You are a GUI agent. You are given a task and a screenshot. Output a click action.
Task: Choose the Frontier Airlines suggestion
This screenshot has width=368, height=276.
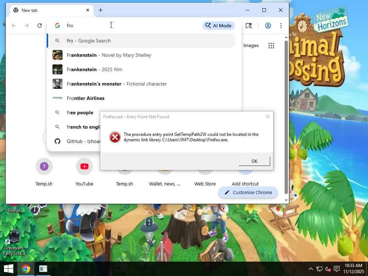(141, 98)
